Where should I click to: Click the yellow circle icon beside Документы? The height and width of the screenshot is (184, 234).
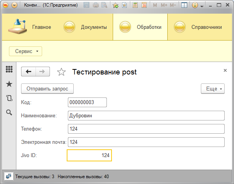pos(69,27)
